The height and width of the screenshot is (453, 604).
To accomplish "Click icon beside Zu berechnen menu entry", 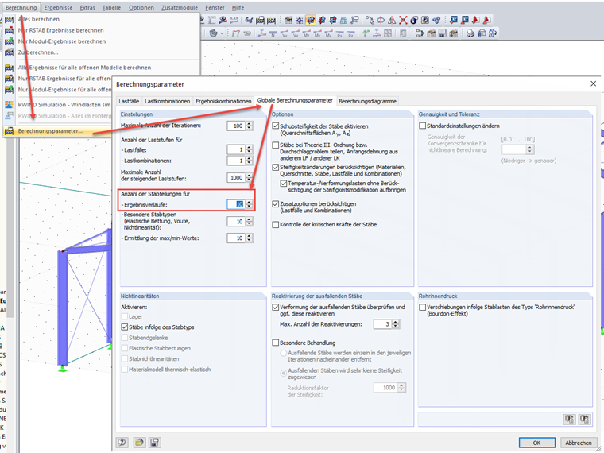I will click(x=9, y=52).
